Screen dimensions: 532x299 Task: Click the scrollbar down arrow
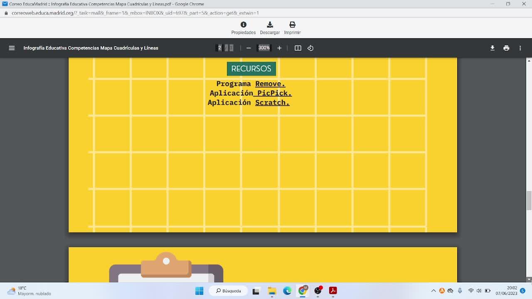tap(529, 279)
